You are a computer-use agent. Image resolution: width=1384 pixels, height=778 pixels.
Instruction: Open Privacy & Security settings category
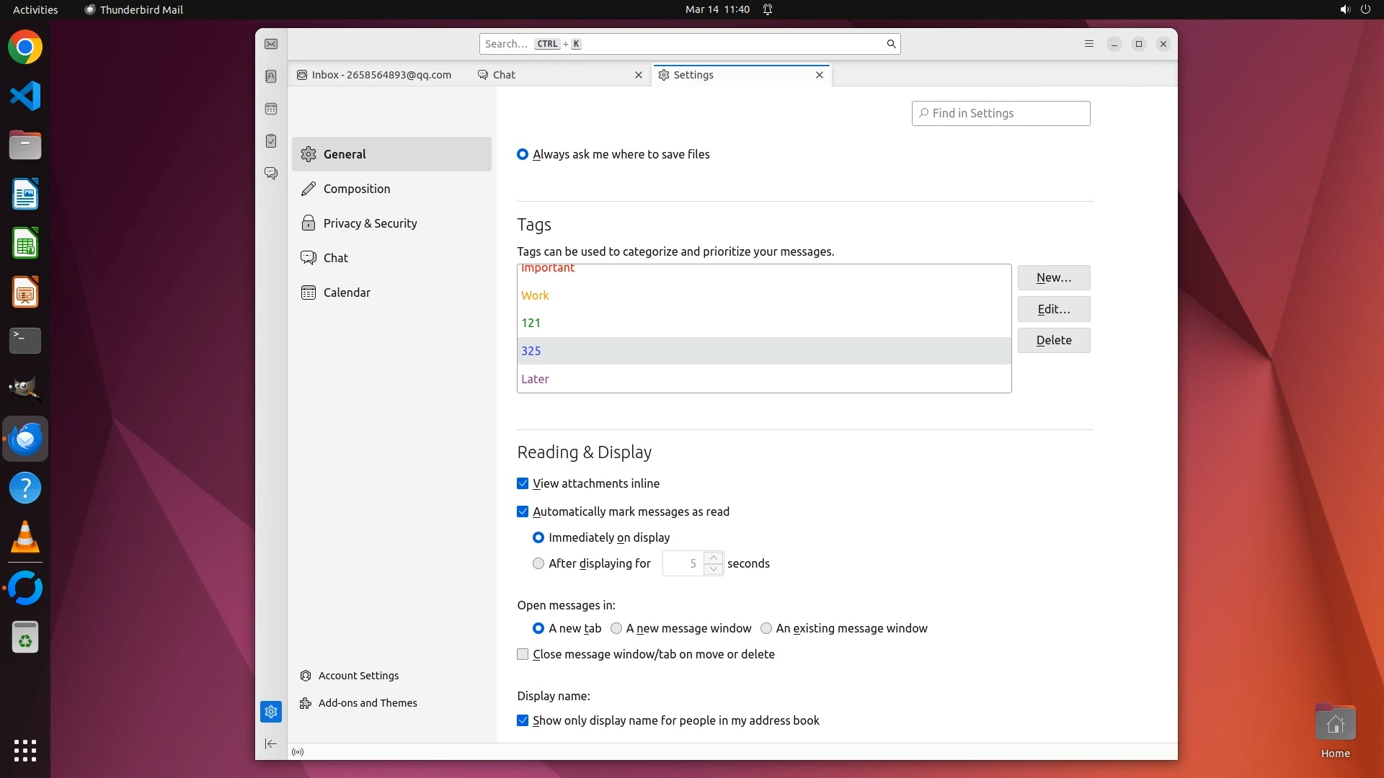coord(370,223)
